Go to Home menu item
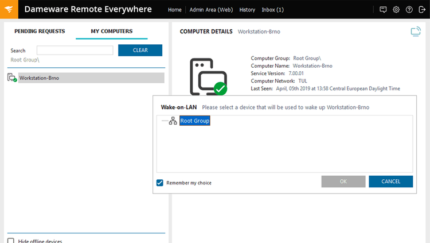 pyautogui.click(x=175, y=10)
